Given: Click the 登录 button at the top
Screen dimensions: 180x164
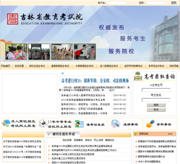Looking at the screenshot, I should [x=174, y=2].
